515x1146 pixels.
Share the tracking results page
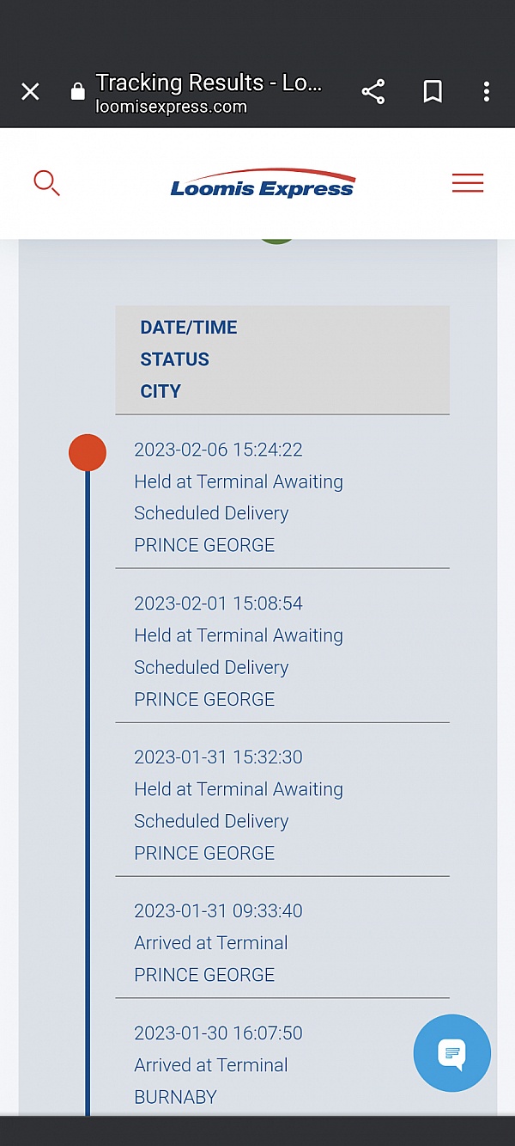373,92
